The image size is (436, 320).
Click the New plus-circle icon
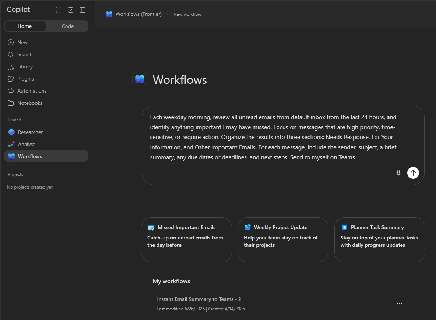[x=11, y=42]
